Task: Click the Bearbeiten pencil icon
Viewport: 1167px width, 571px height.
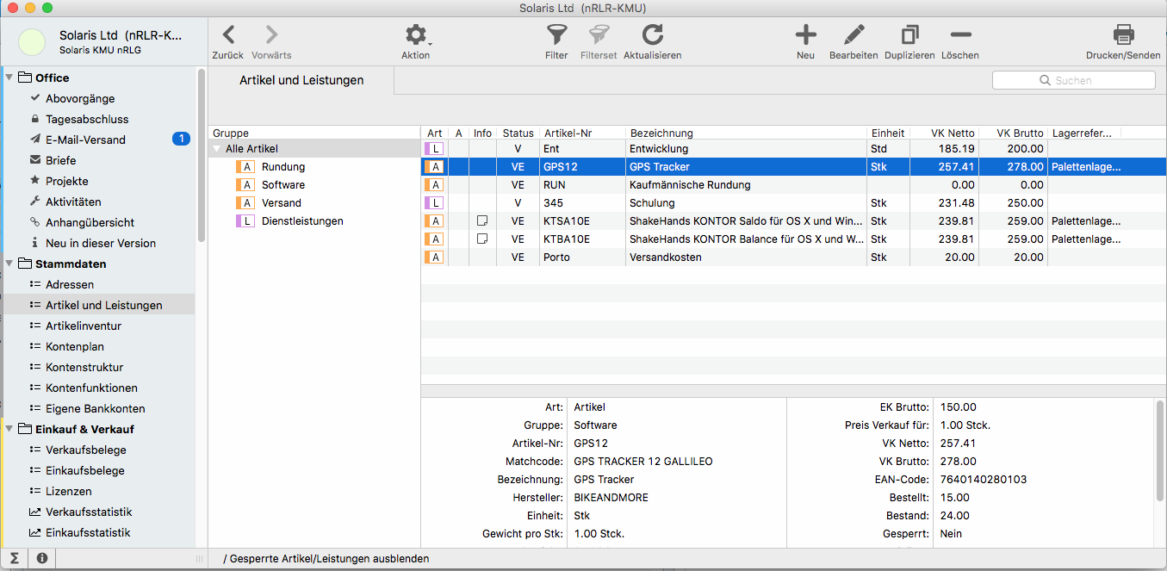Action: pos(854,35)
